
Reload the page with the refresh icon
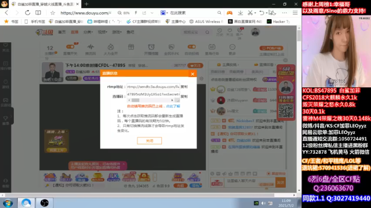27,13
